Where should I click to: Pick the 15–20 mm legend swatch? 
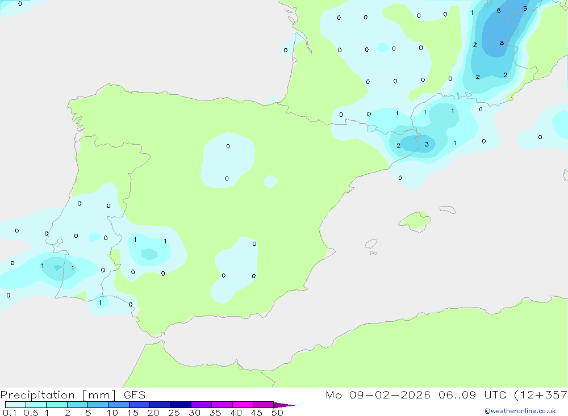(x=140, y=405)
